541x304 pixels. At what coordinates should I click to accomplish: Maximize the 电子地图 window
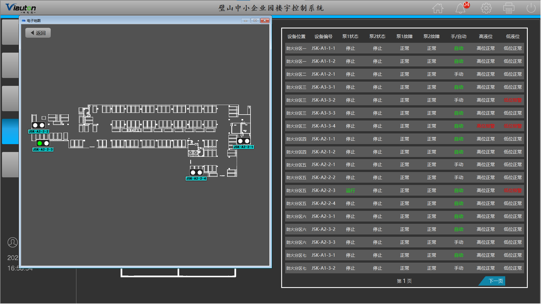coord(255,21)
